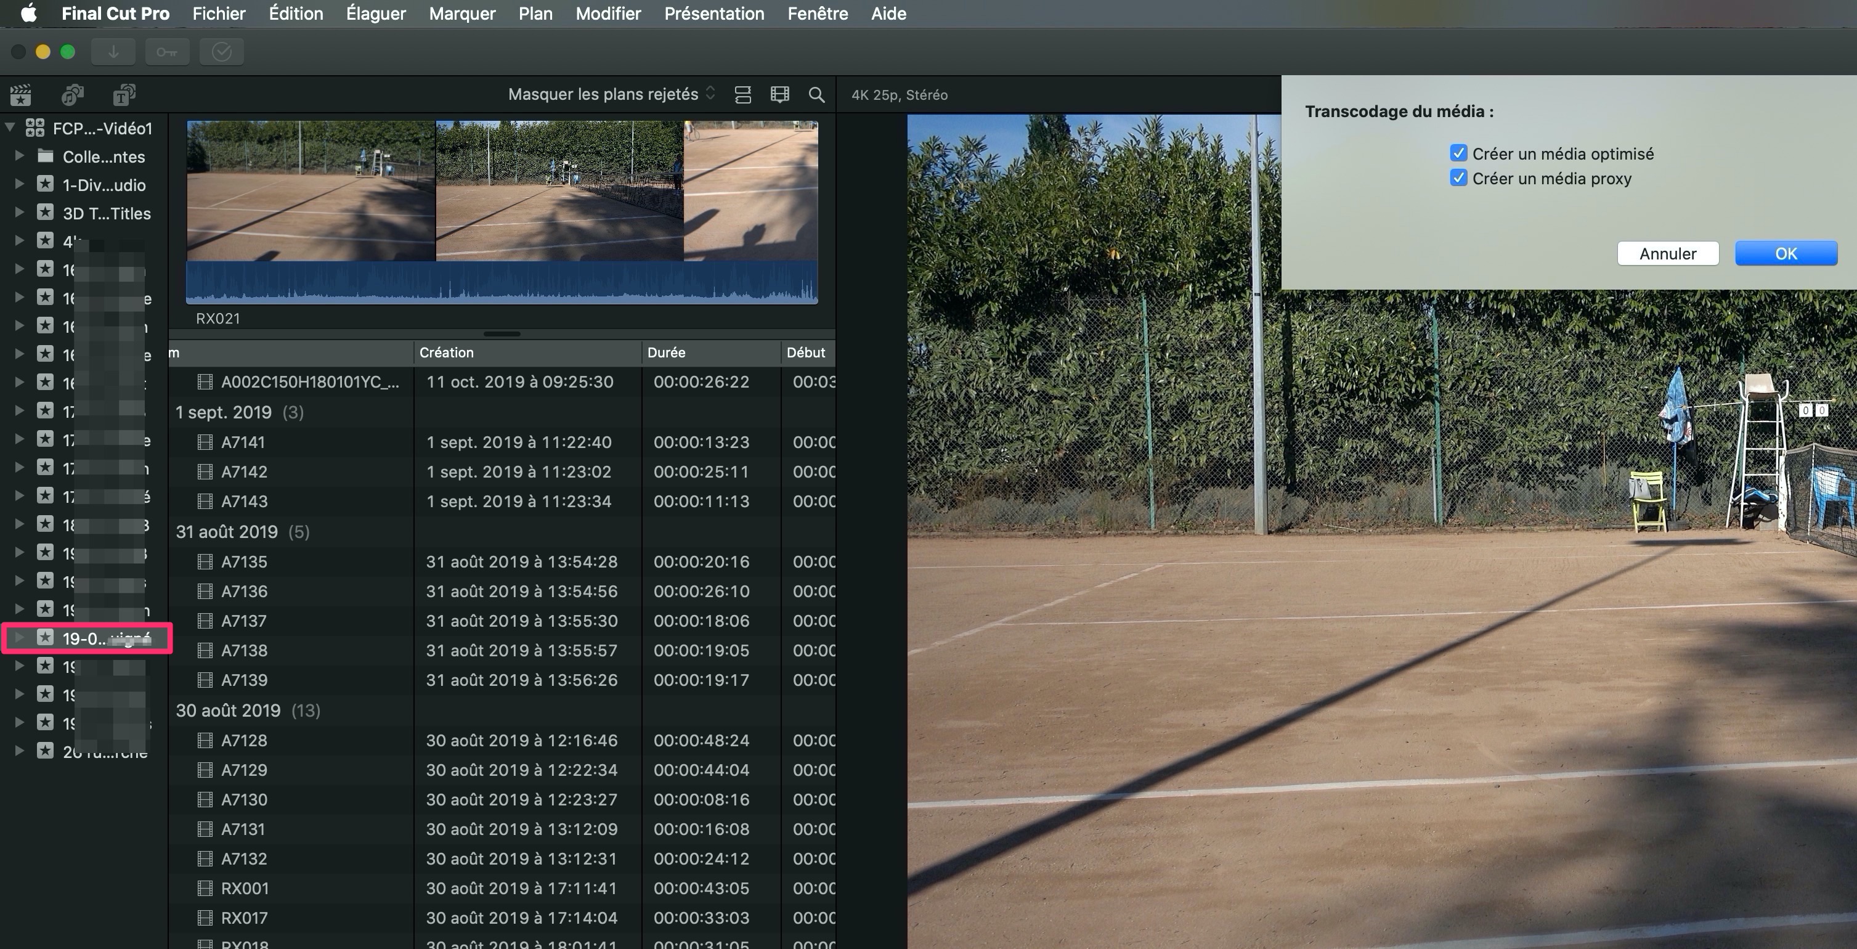The image size is (1857, 949).
Task: Open the libraries sidebar clapperboard icon
Action: click(21, 94)
